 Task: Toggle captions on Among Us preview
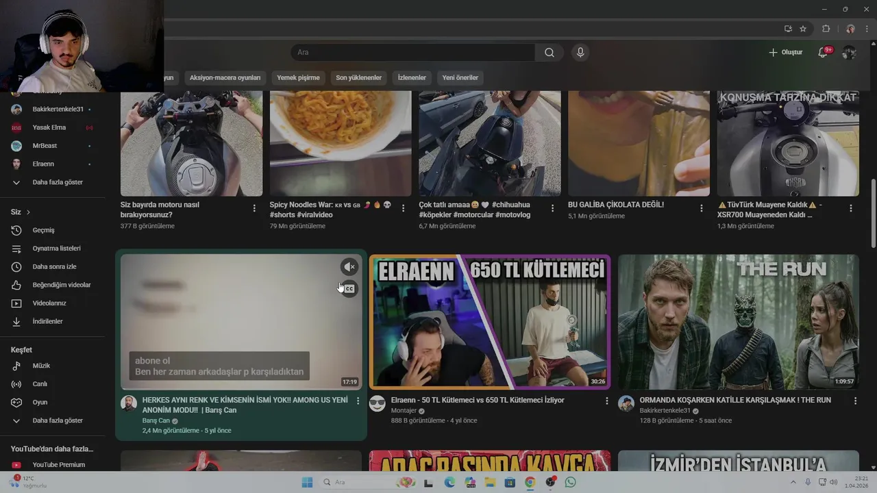point(349,288)
